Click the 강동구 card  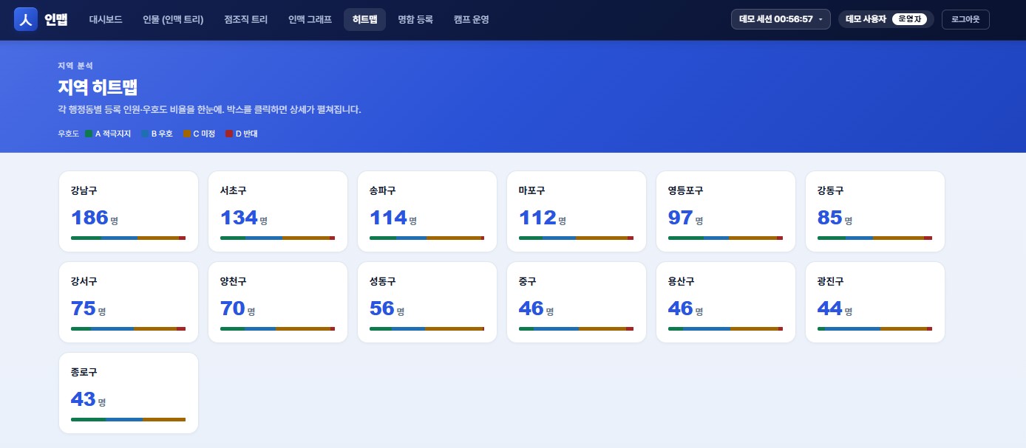click(x=875, y=211)
